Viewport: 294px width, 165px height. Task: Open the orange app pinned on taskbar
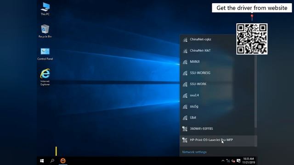pyautogui.click(x=63, y=161)
